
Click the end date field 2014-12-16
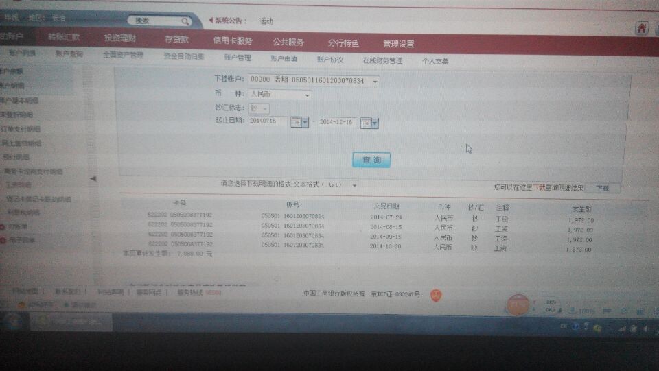pyautogui.click(x=338, y=122)
